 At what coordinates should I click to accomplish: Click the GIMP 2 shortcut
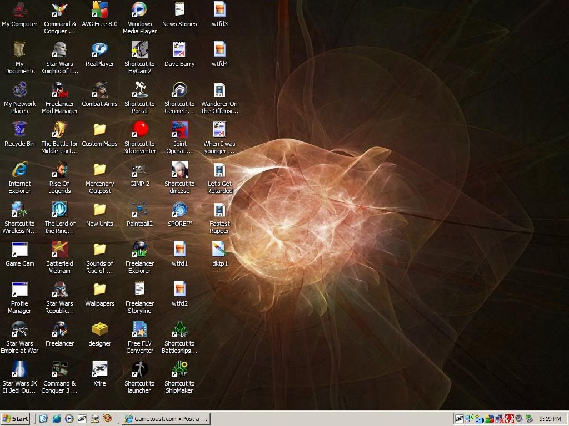tap(139, 169)
